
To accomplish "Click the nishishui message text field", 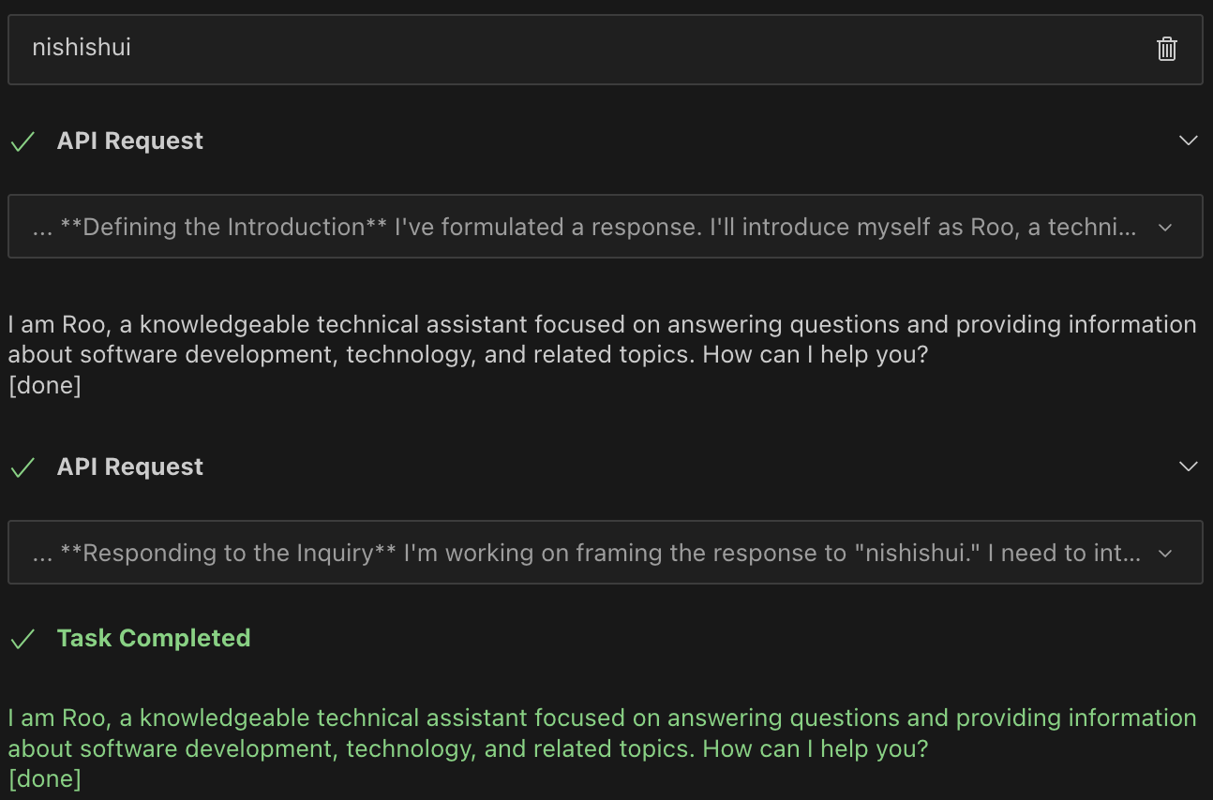I will [x=605, y=49].
